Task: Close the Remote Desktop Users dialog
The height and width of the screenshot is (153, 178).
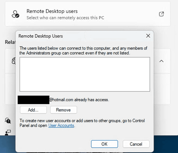Action: (x=148, y=36)
